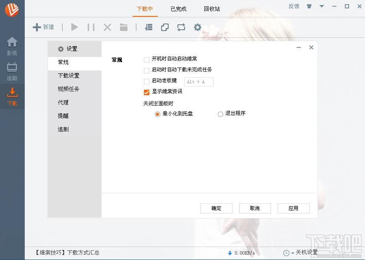Click the batch copy links icon
The width and height of the screenshot is (365, 260).
[164, 27]
